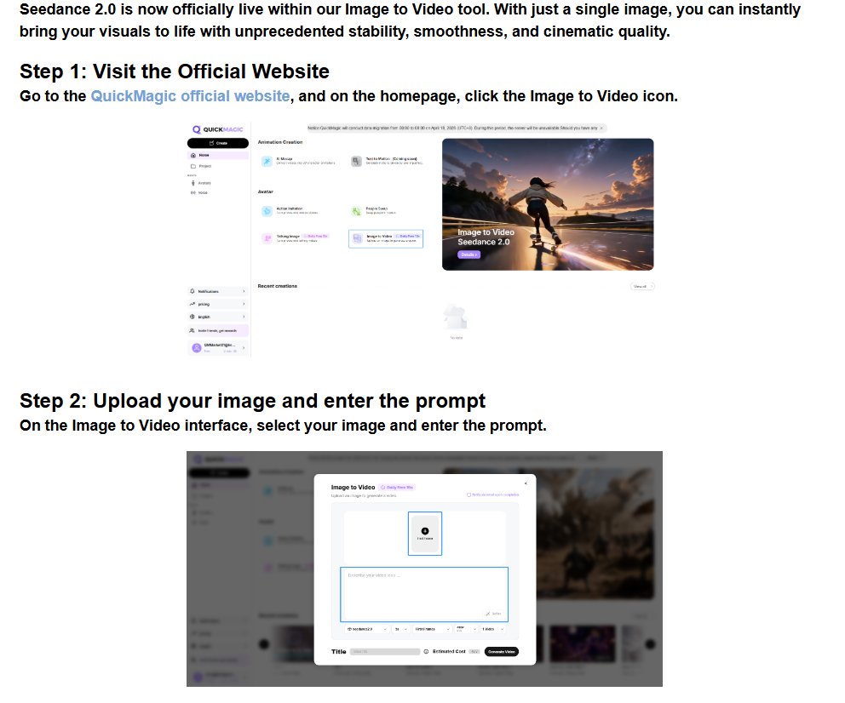Open the seedance2.0 model dropdown
Image resolution: width=845 pixels, height=703 pixels.
[x=367, y=629]
